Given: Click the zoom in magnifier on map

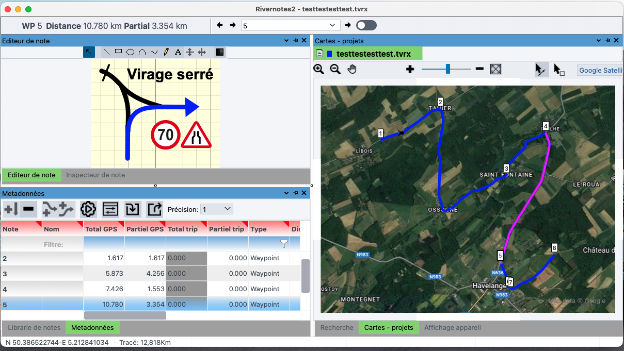Looking at the screenshot, I should pyautogui.click(x=319, y=69).
